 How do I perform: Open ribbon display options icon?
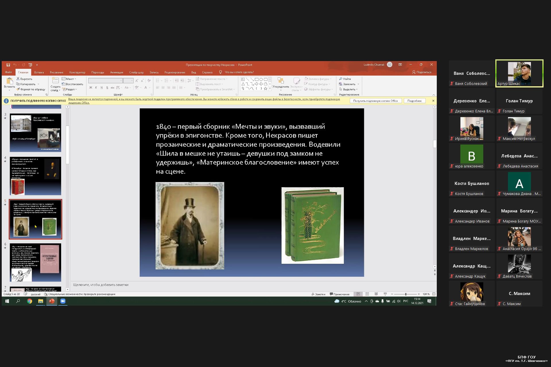coord(400,65)
